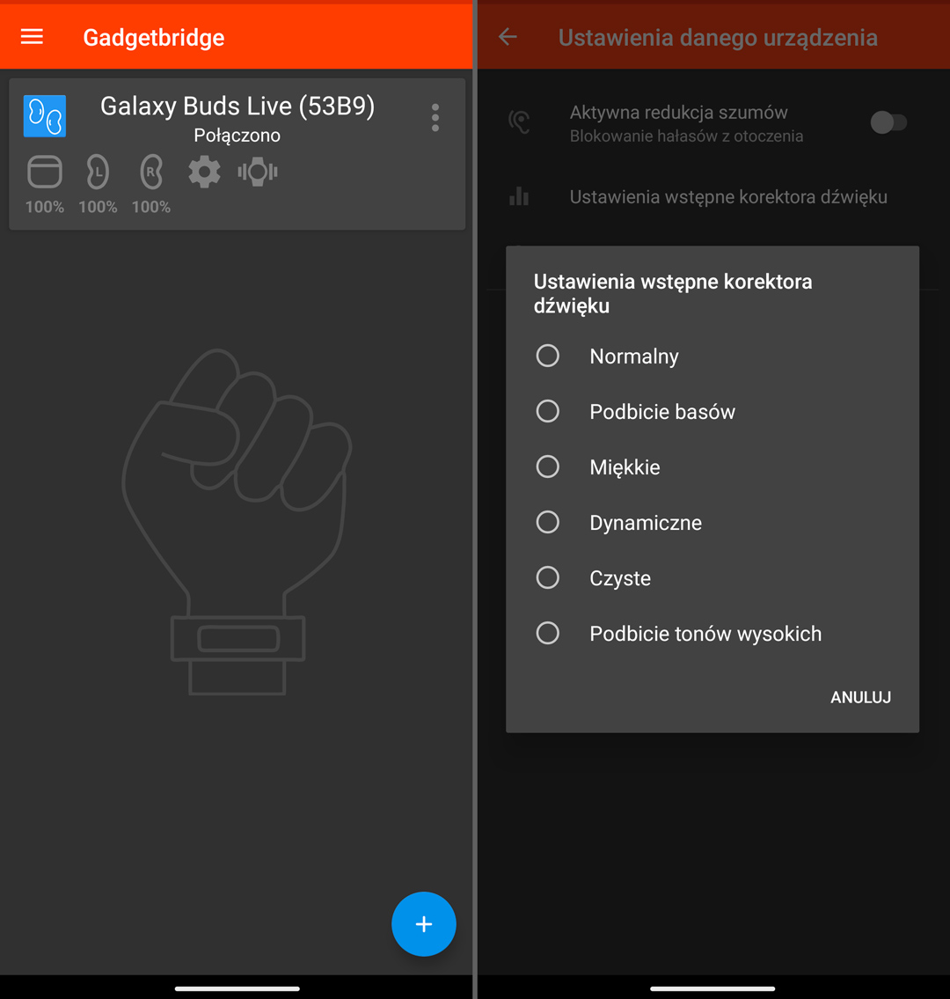Image resolution: width=950 pixels, height=999 pixels.
Task: Click the equalizer bars icon
Action: tap(519, 196)
